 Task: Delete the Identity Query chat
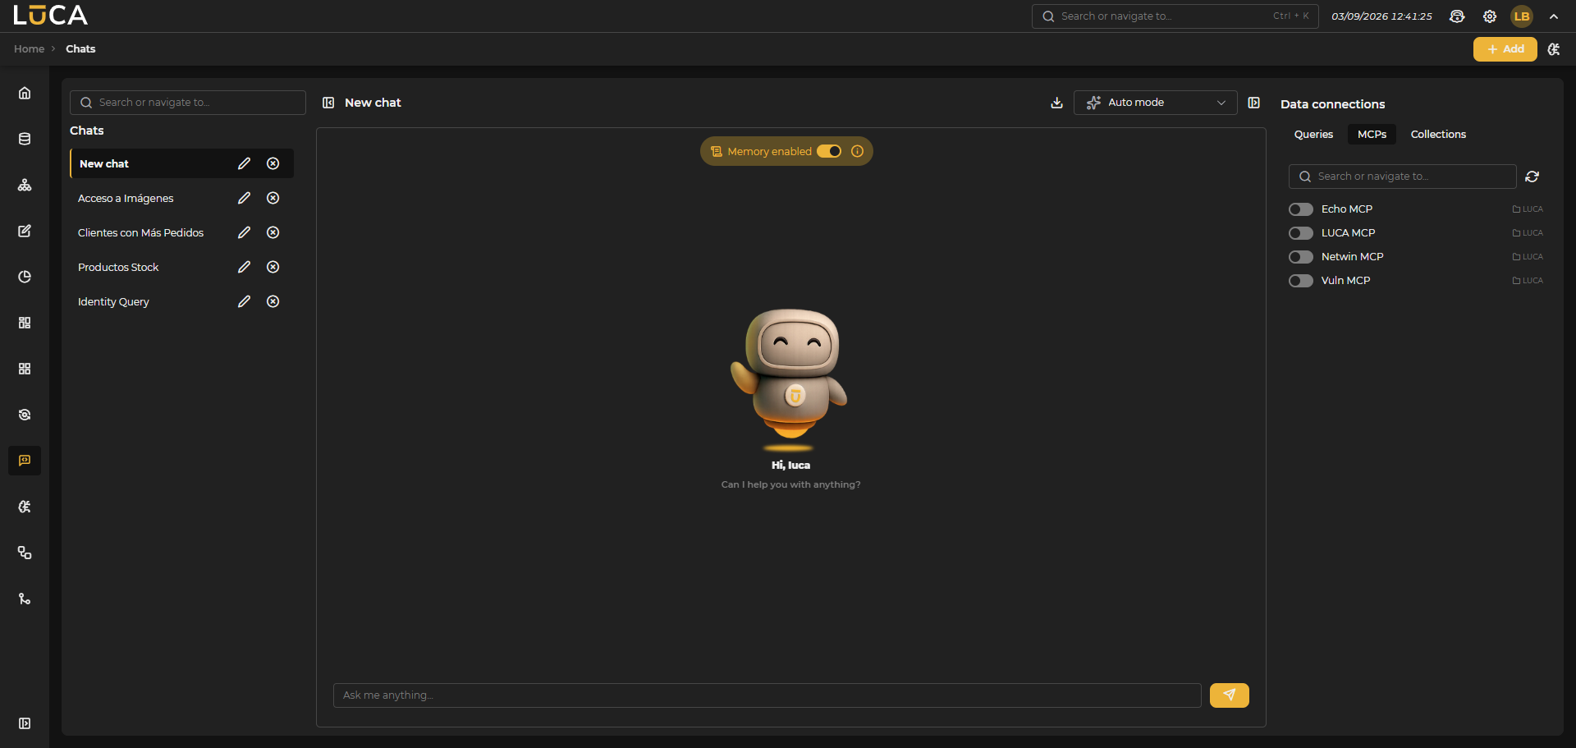coord(273,301)
